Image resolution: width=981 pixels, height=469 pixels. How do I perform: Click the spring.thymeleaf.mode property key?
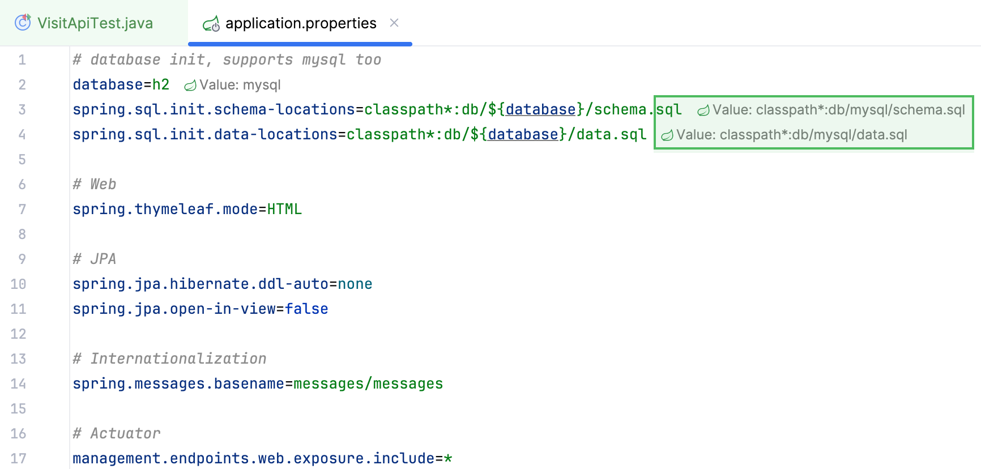(x=165, y=210)
